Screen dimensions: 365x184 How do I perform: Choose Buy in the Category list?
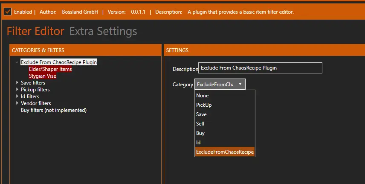click(x=225, y=133)
